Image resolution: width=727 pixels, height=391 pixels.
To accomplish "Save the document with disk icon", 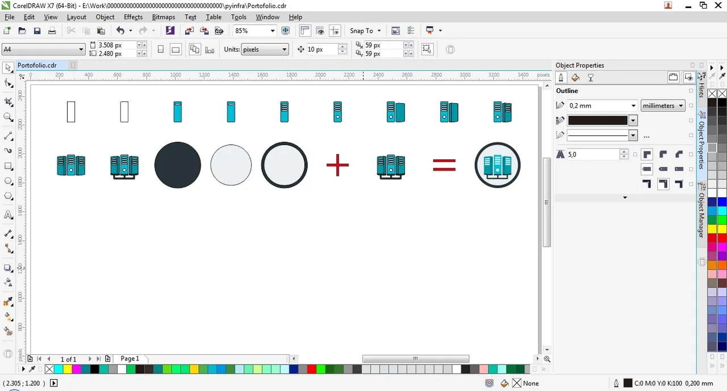I will tap(37, 31).
